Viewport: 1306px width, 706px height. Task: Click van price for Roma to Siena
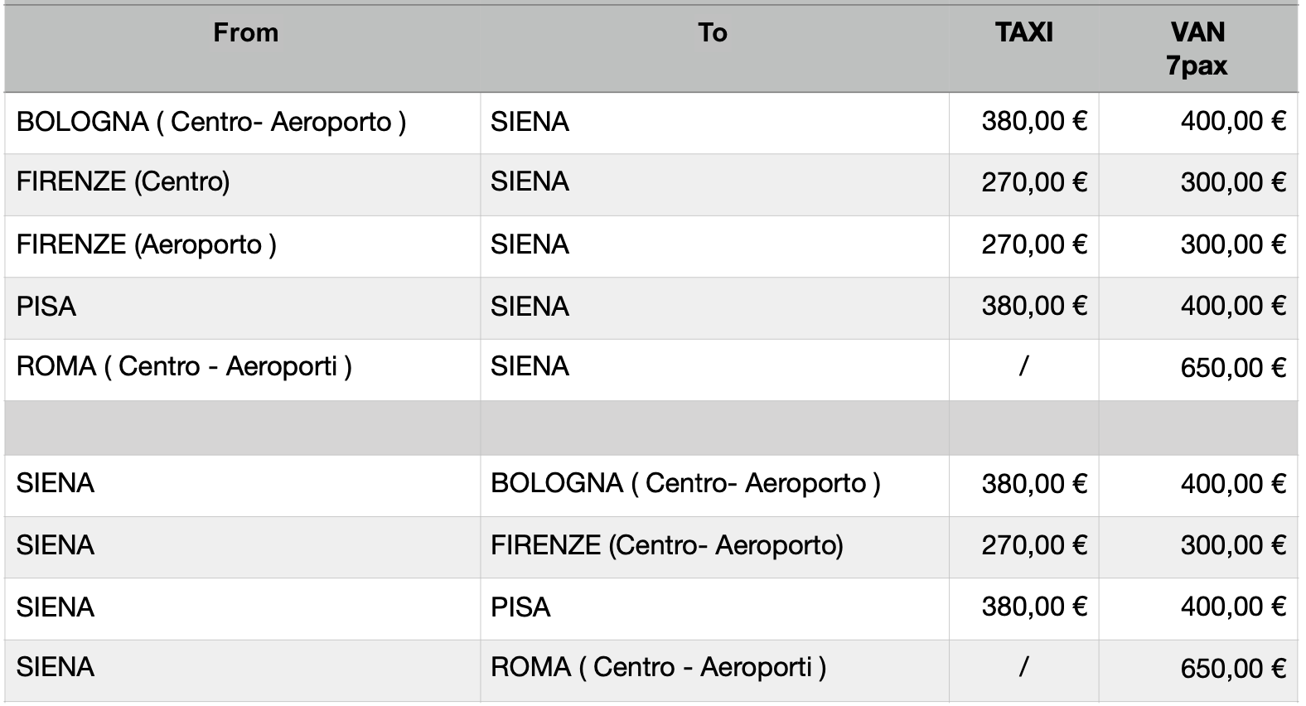1232,368
